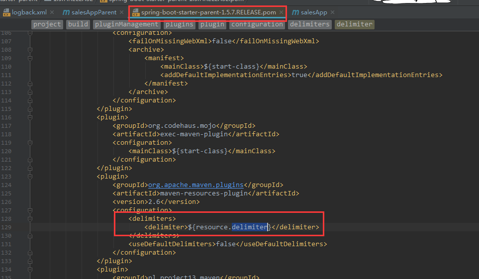479x279 pixels.
Task: Collapse the configuration block at line 119
Action: pyautogui.click(x=30, y=143)
